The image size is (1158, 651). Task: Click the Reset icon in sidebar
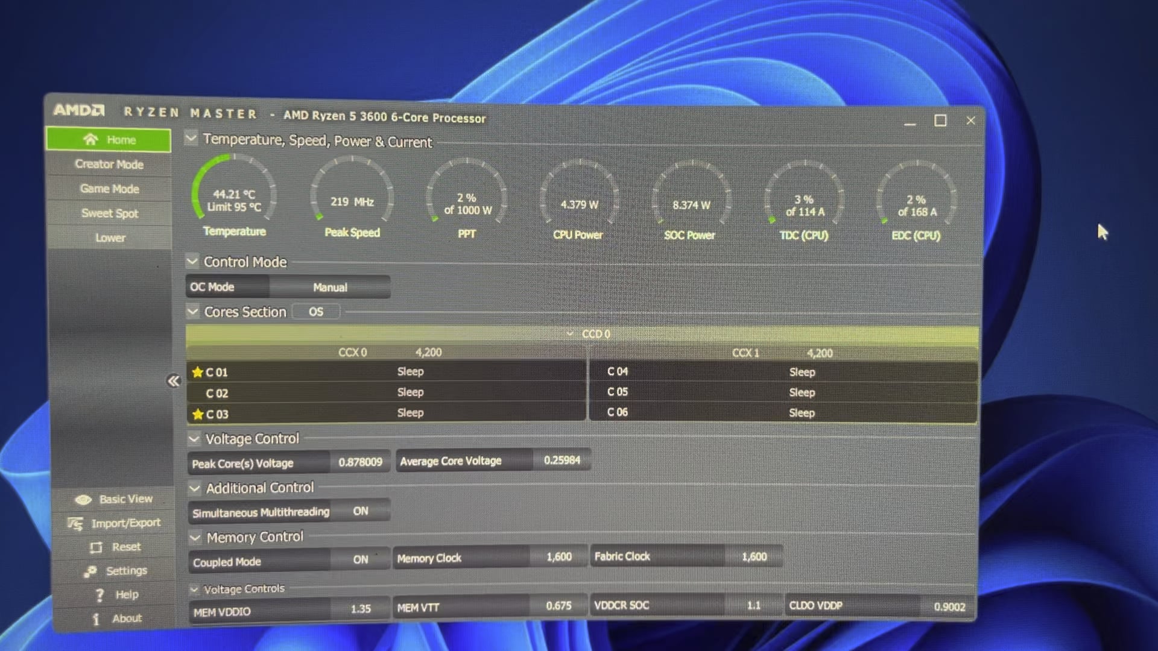(x=96, y=547)
